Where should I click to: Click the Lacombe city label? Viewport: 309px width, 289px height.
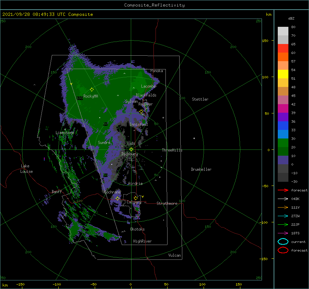[148, 86]
